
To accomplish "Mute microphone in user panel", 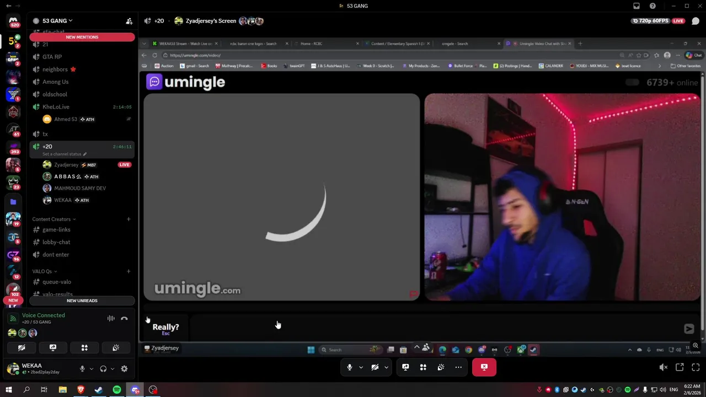I will click(x=82, y=369).
